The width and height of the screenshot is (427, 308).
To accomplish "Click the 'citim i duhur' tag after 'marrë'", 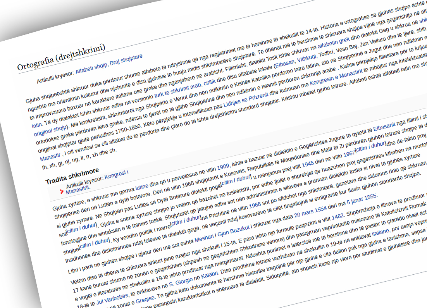I will pos(186,221).
